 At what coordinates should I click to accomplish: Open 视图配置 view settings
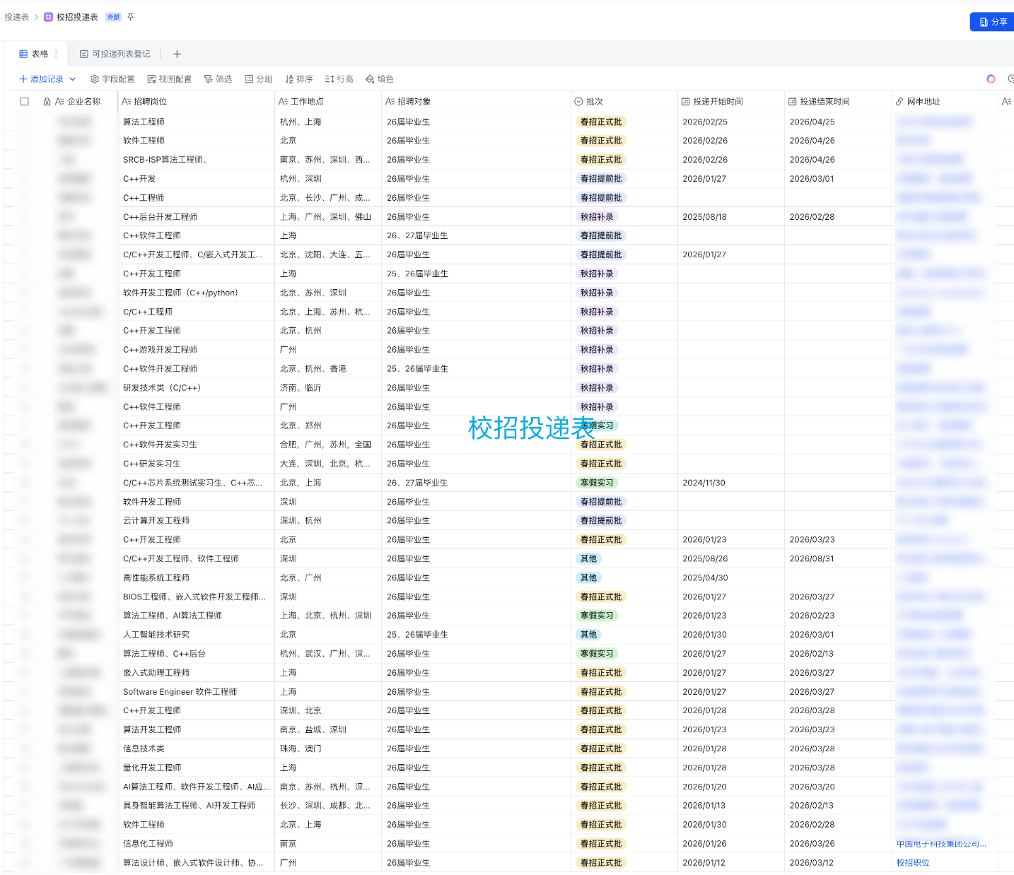169,79
